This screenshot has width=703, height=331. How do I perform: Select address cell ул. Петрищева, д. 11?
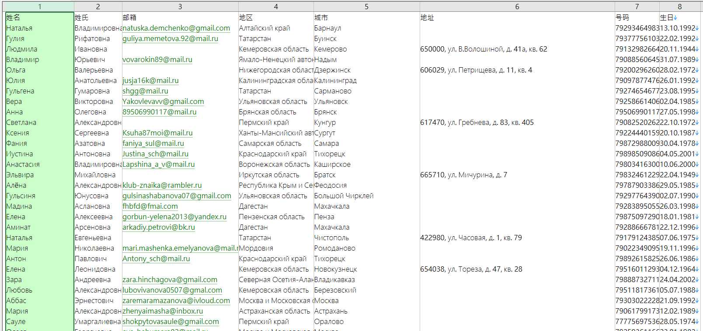517,70
